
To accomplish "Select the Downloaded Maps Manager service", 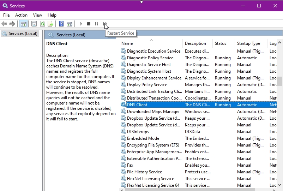I will click(x=198, y=112).
